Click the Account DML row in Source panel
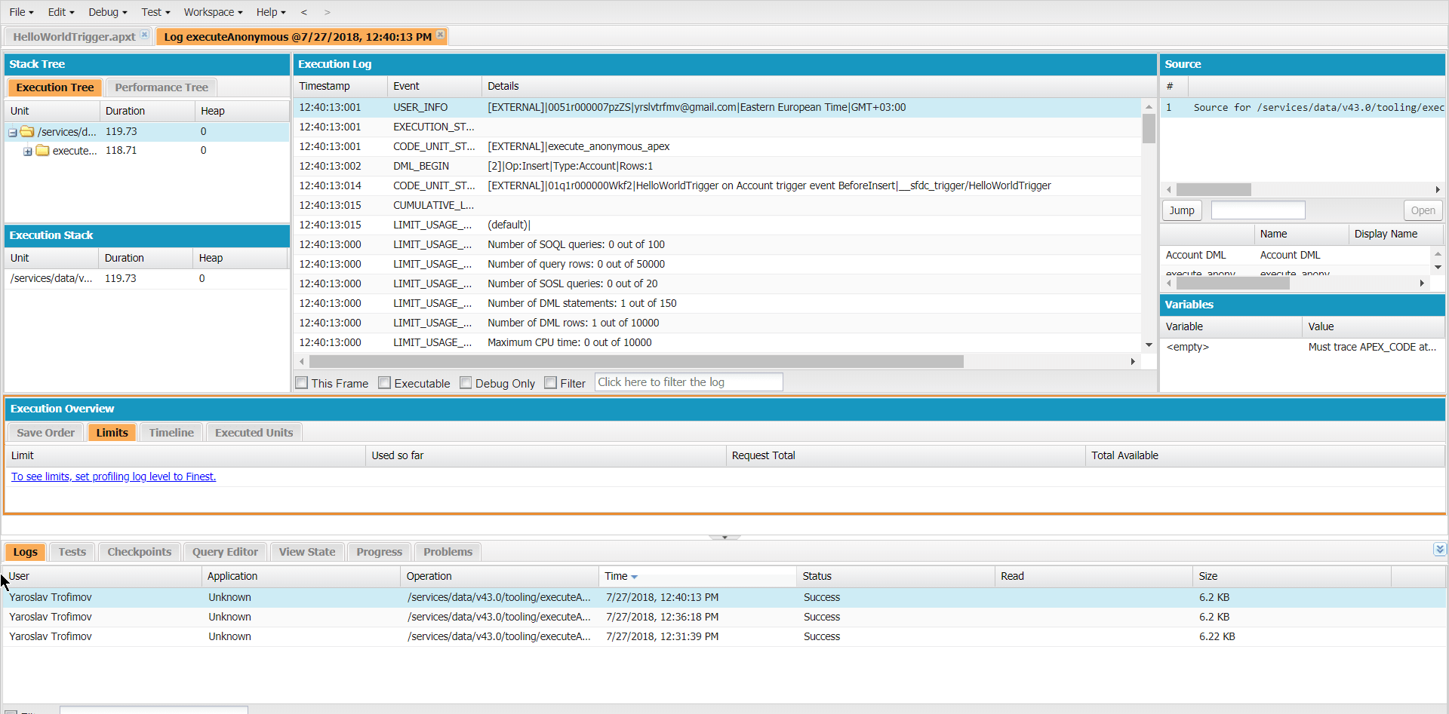Screen dimensions: 1449x714 tap(1296, 255)
